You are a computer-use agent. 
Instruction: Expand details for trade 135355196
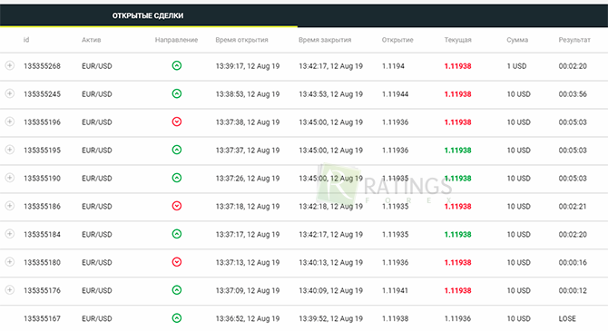point(10,122)
